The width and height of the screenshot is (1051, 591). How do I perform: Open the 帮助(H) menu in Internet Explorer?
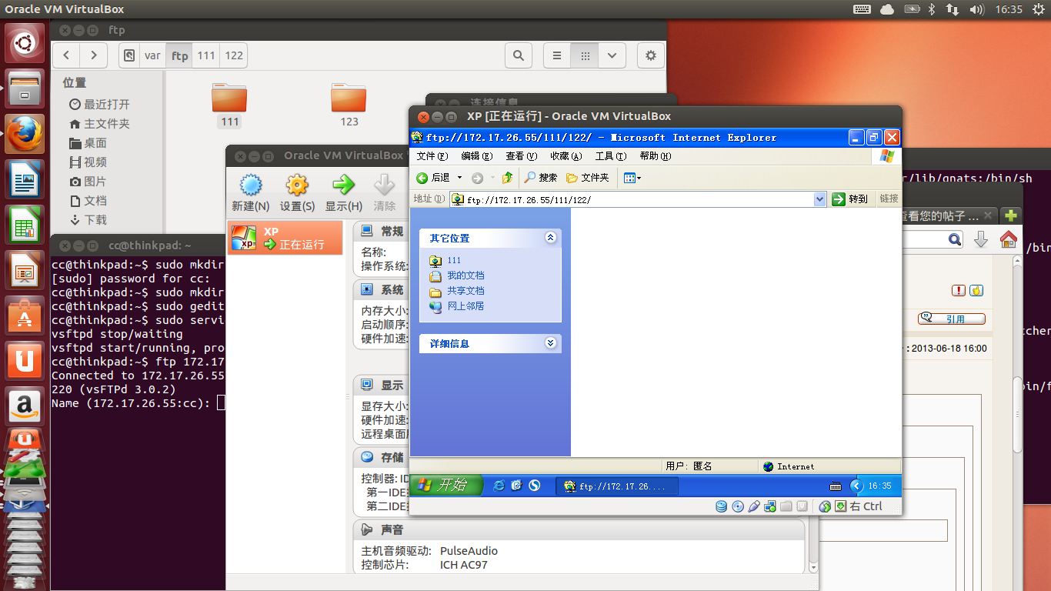click(655, 156)
